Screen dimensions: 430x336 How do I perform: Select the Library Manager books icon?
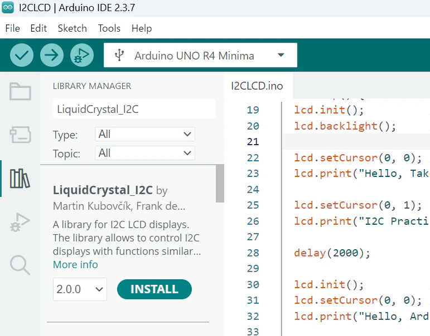click(x=20, y=179)
